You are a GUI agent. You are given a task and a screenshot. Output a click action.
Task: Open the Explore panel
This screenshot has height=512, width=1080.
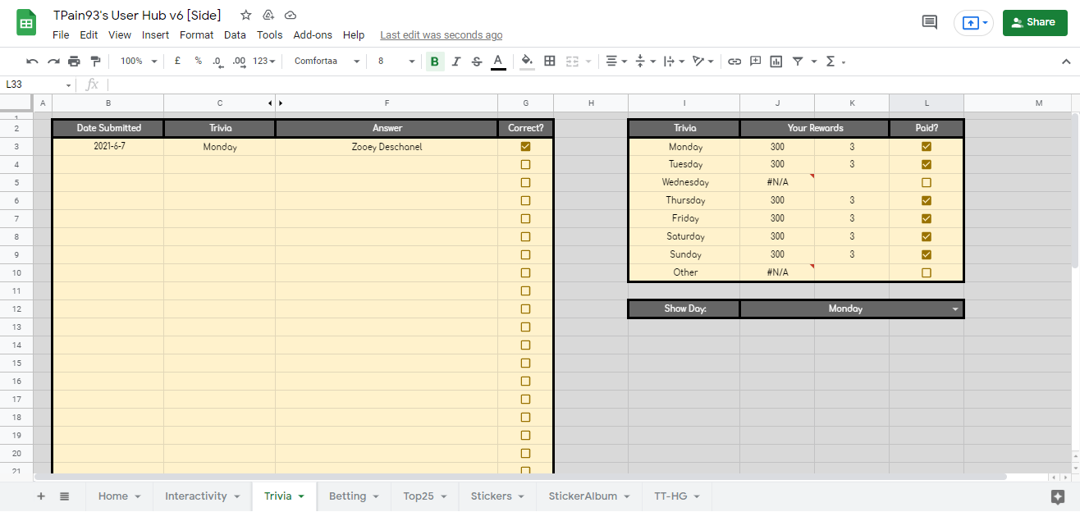[x=1059, y=496]
